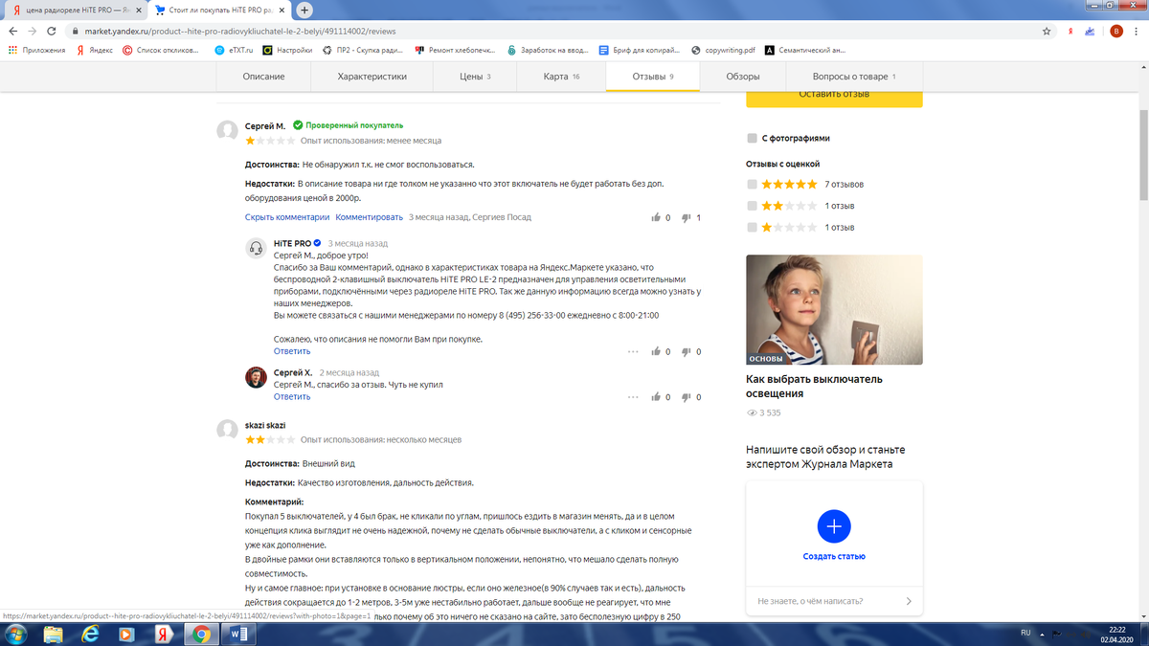Image resolution: width=1149 pixels, height=646 pixels.
Task: Thumbs down Сергей Х.'s comment
Action: tap(687, 397)
